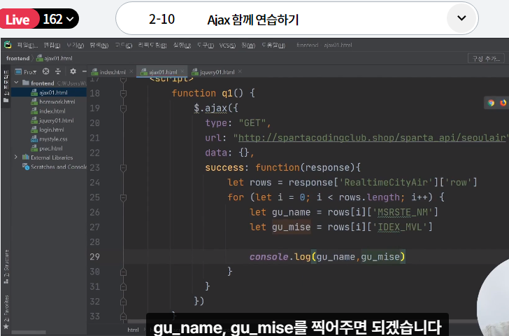Click the fold end marker on line 30
Viewport: 509px width, 336px height.
tap(123, 272)
